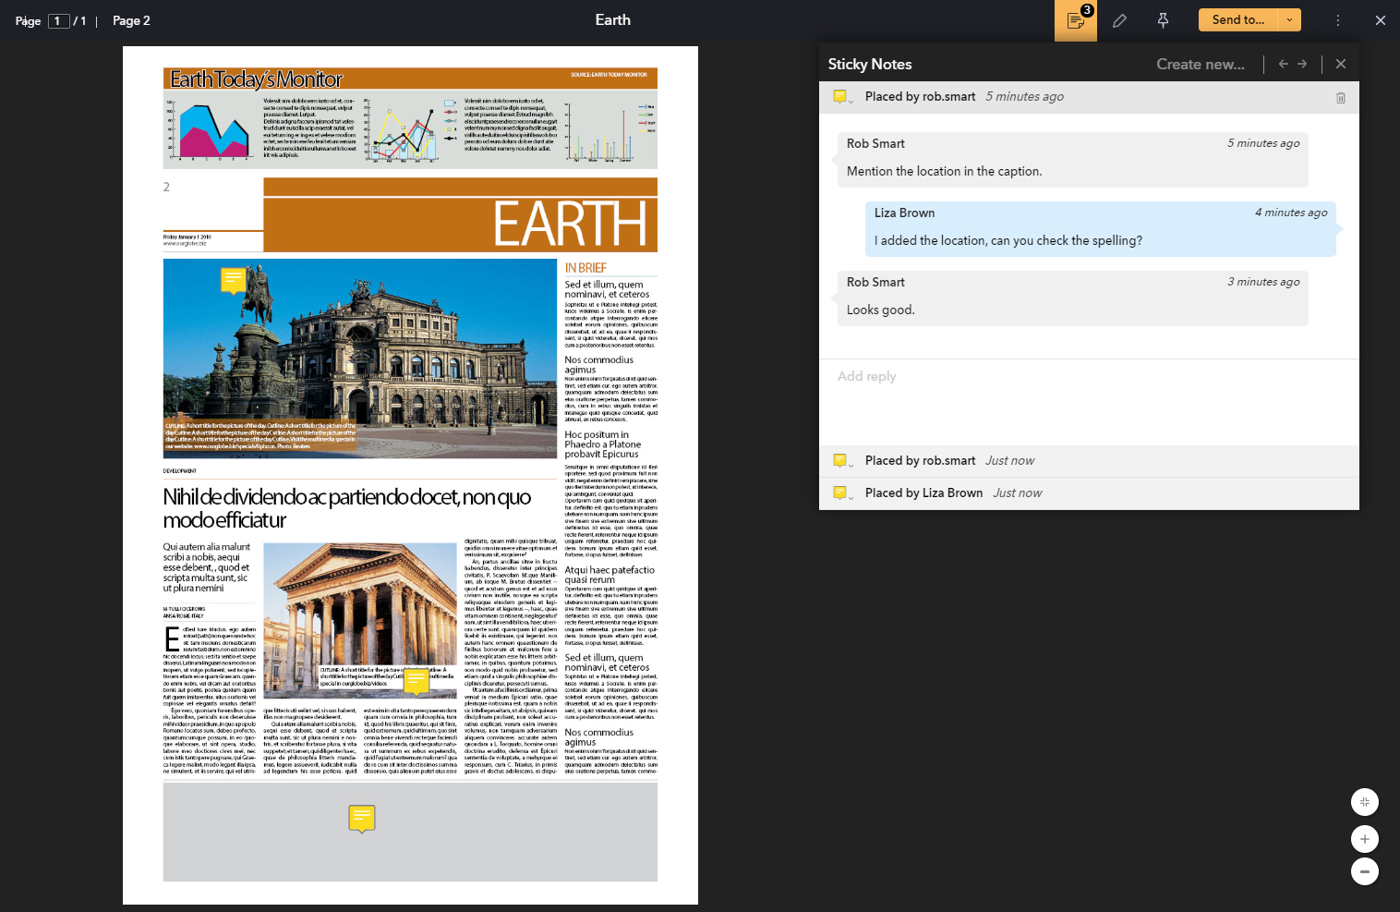
Task: Open the three-dot more options menu
Action: (x=1337, y=20)
